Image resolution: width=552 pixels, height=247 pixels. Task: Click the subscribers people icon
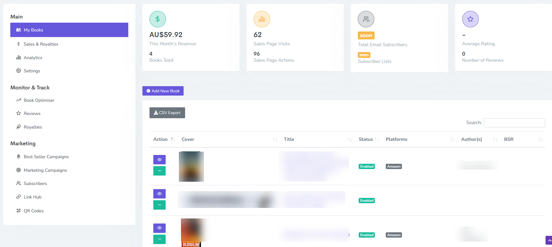tap(366, 19)
